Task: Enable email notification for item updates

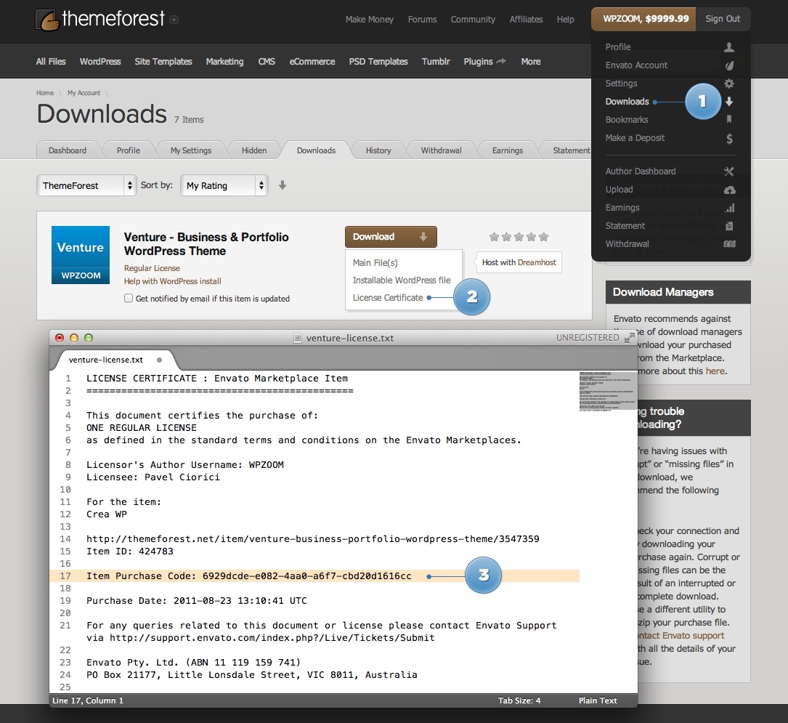Action: [x=129, y=298]
